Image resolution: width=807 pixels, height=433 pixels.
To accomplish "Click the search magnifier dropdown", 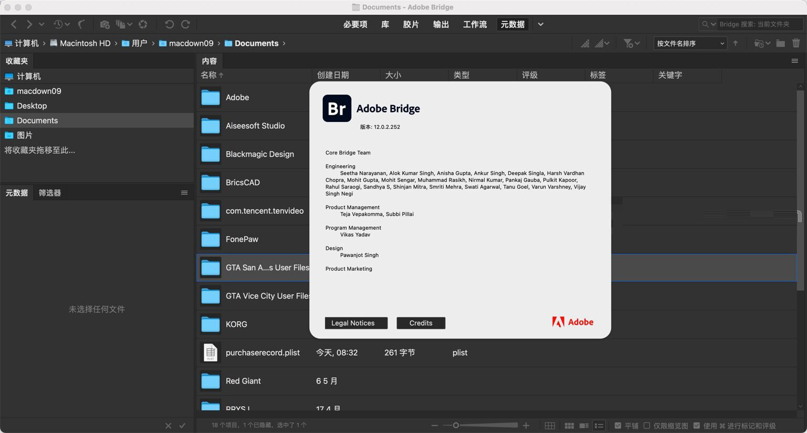I will point(709,24).
